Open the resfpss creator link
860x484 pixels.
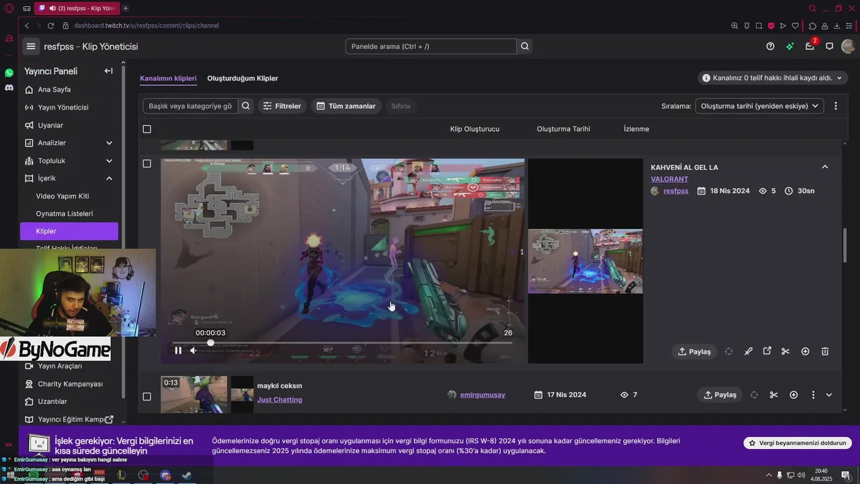tap(676, 191)
